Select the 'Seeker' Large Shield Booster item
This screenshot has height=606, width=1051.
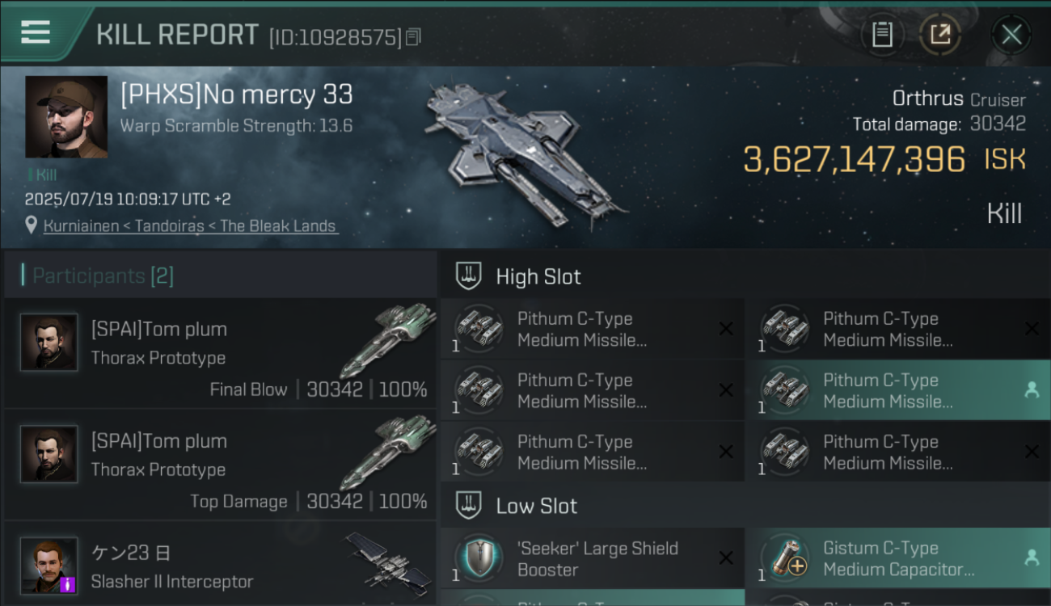[593, 558]
